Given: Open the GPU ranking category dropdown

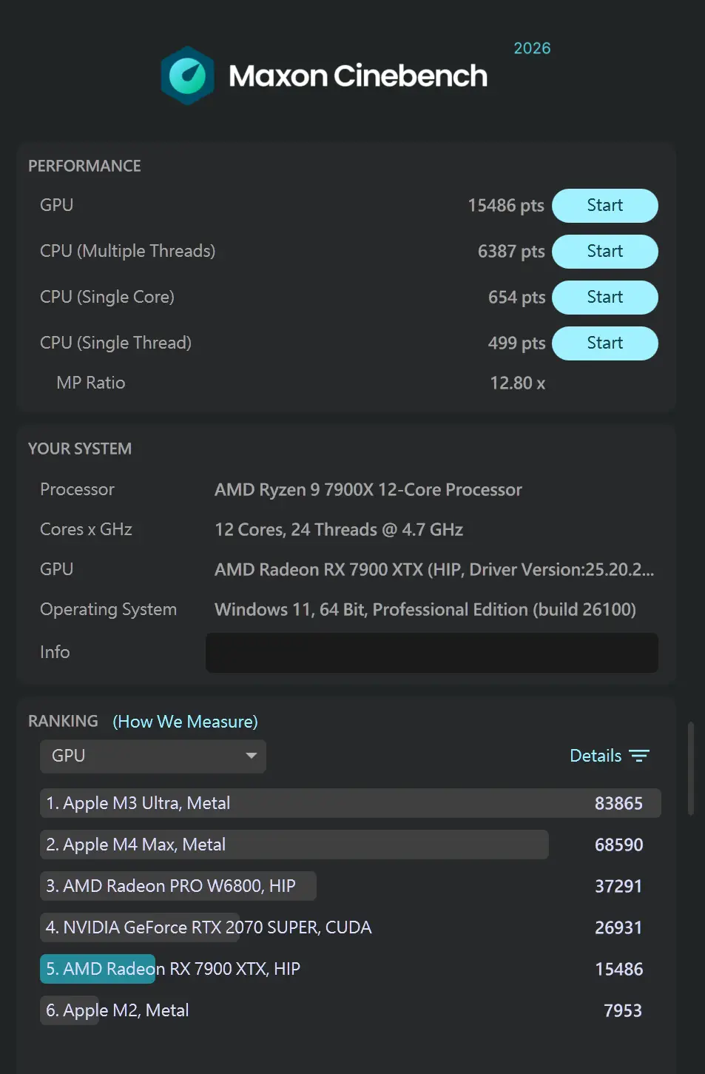Looking at the screenshot, I should [x=152, y=756].
